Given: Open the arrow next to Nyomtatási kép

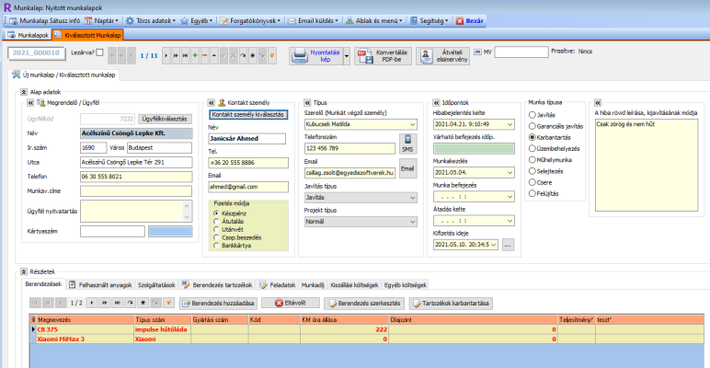Looking at the screenshot, I should (x=347, y=56).
